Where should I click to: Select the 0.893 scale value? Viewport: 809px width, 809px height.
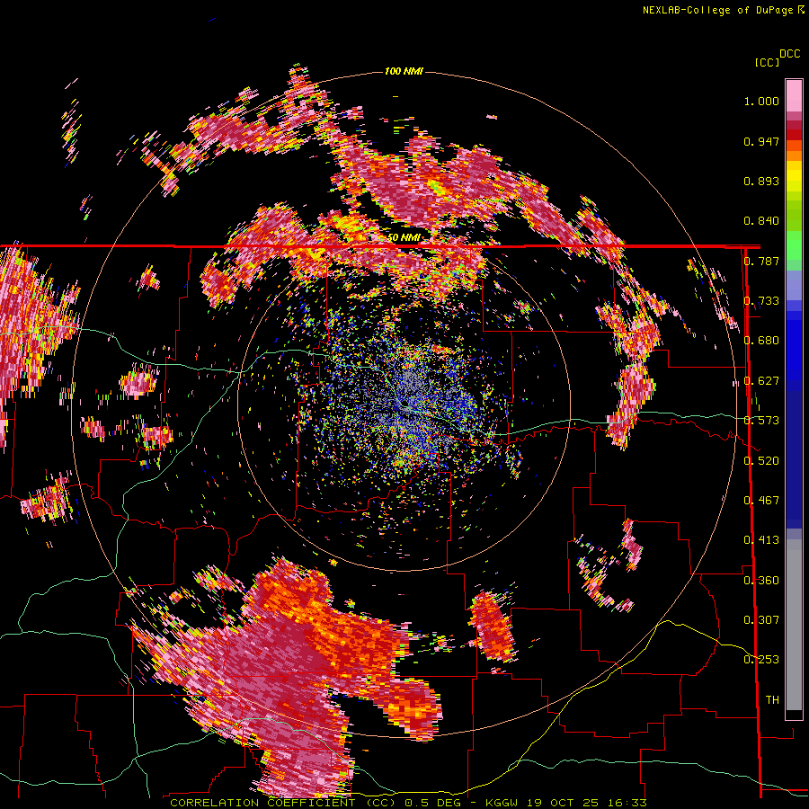(x=761, y=181)
